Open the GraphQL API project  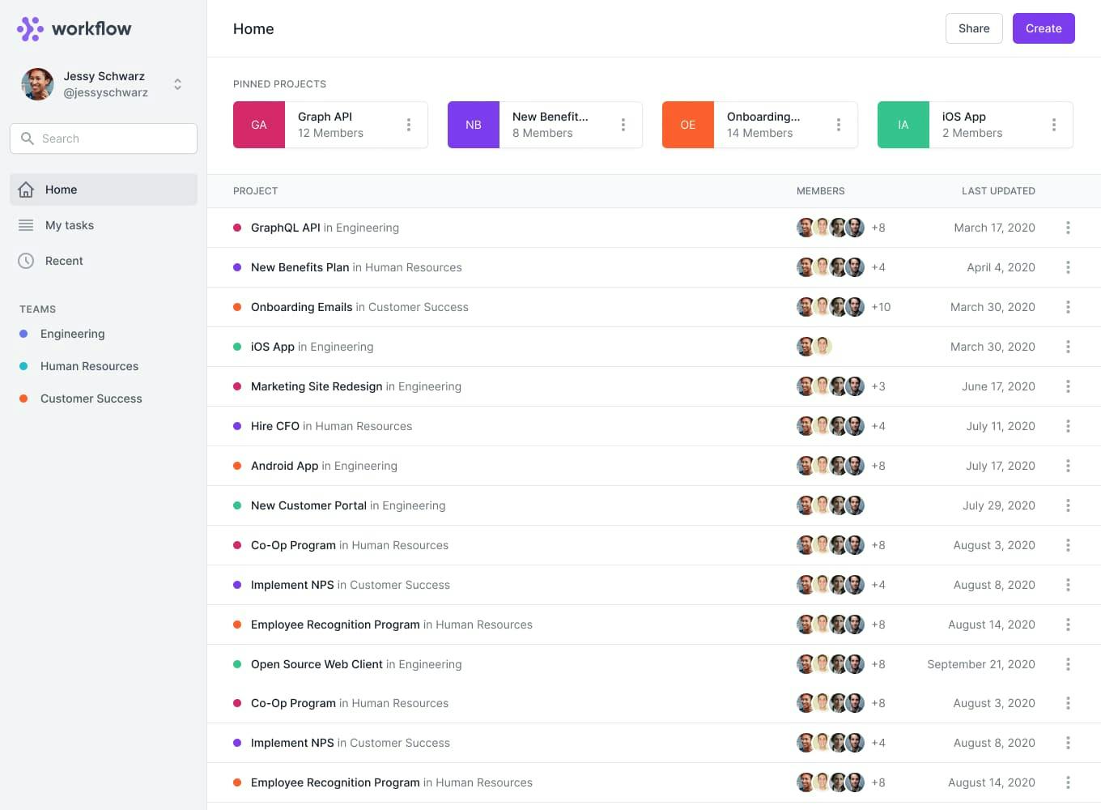point(286,228)
